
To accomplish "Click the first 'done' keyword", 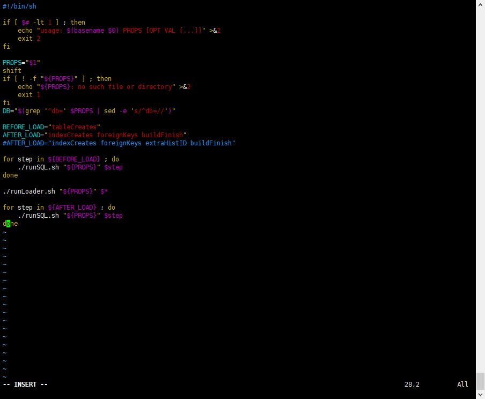I will [10, 175].
